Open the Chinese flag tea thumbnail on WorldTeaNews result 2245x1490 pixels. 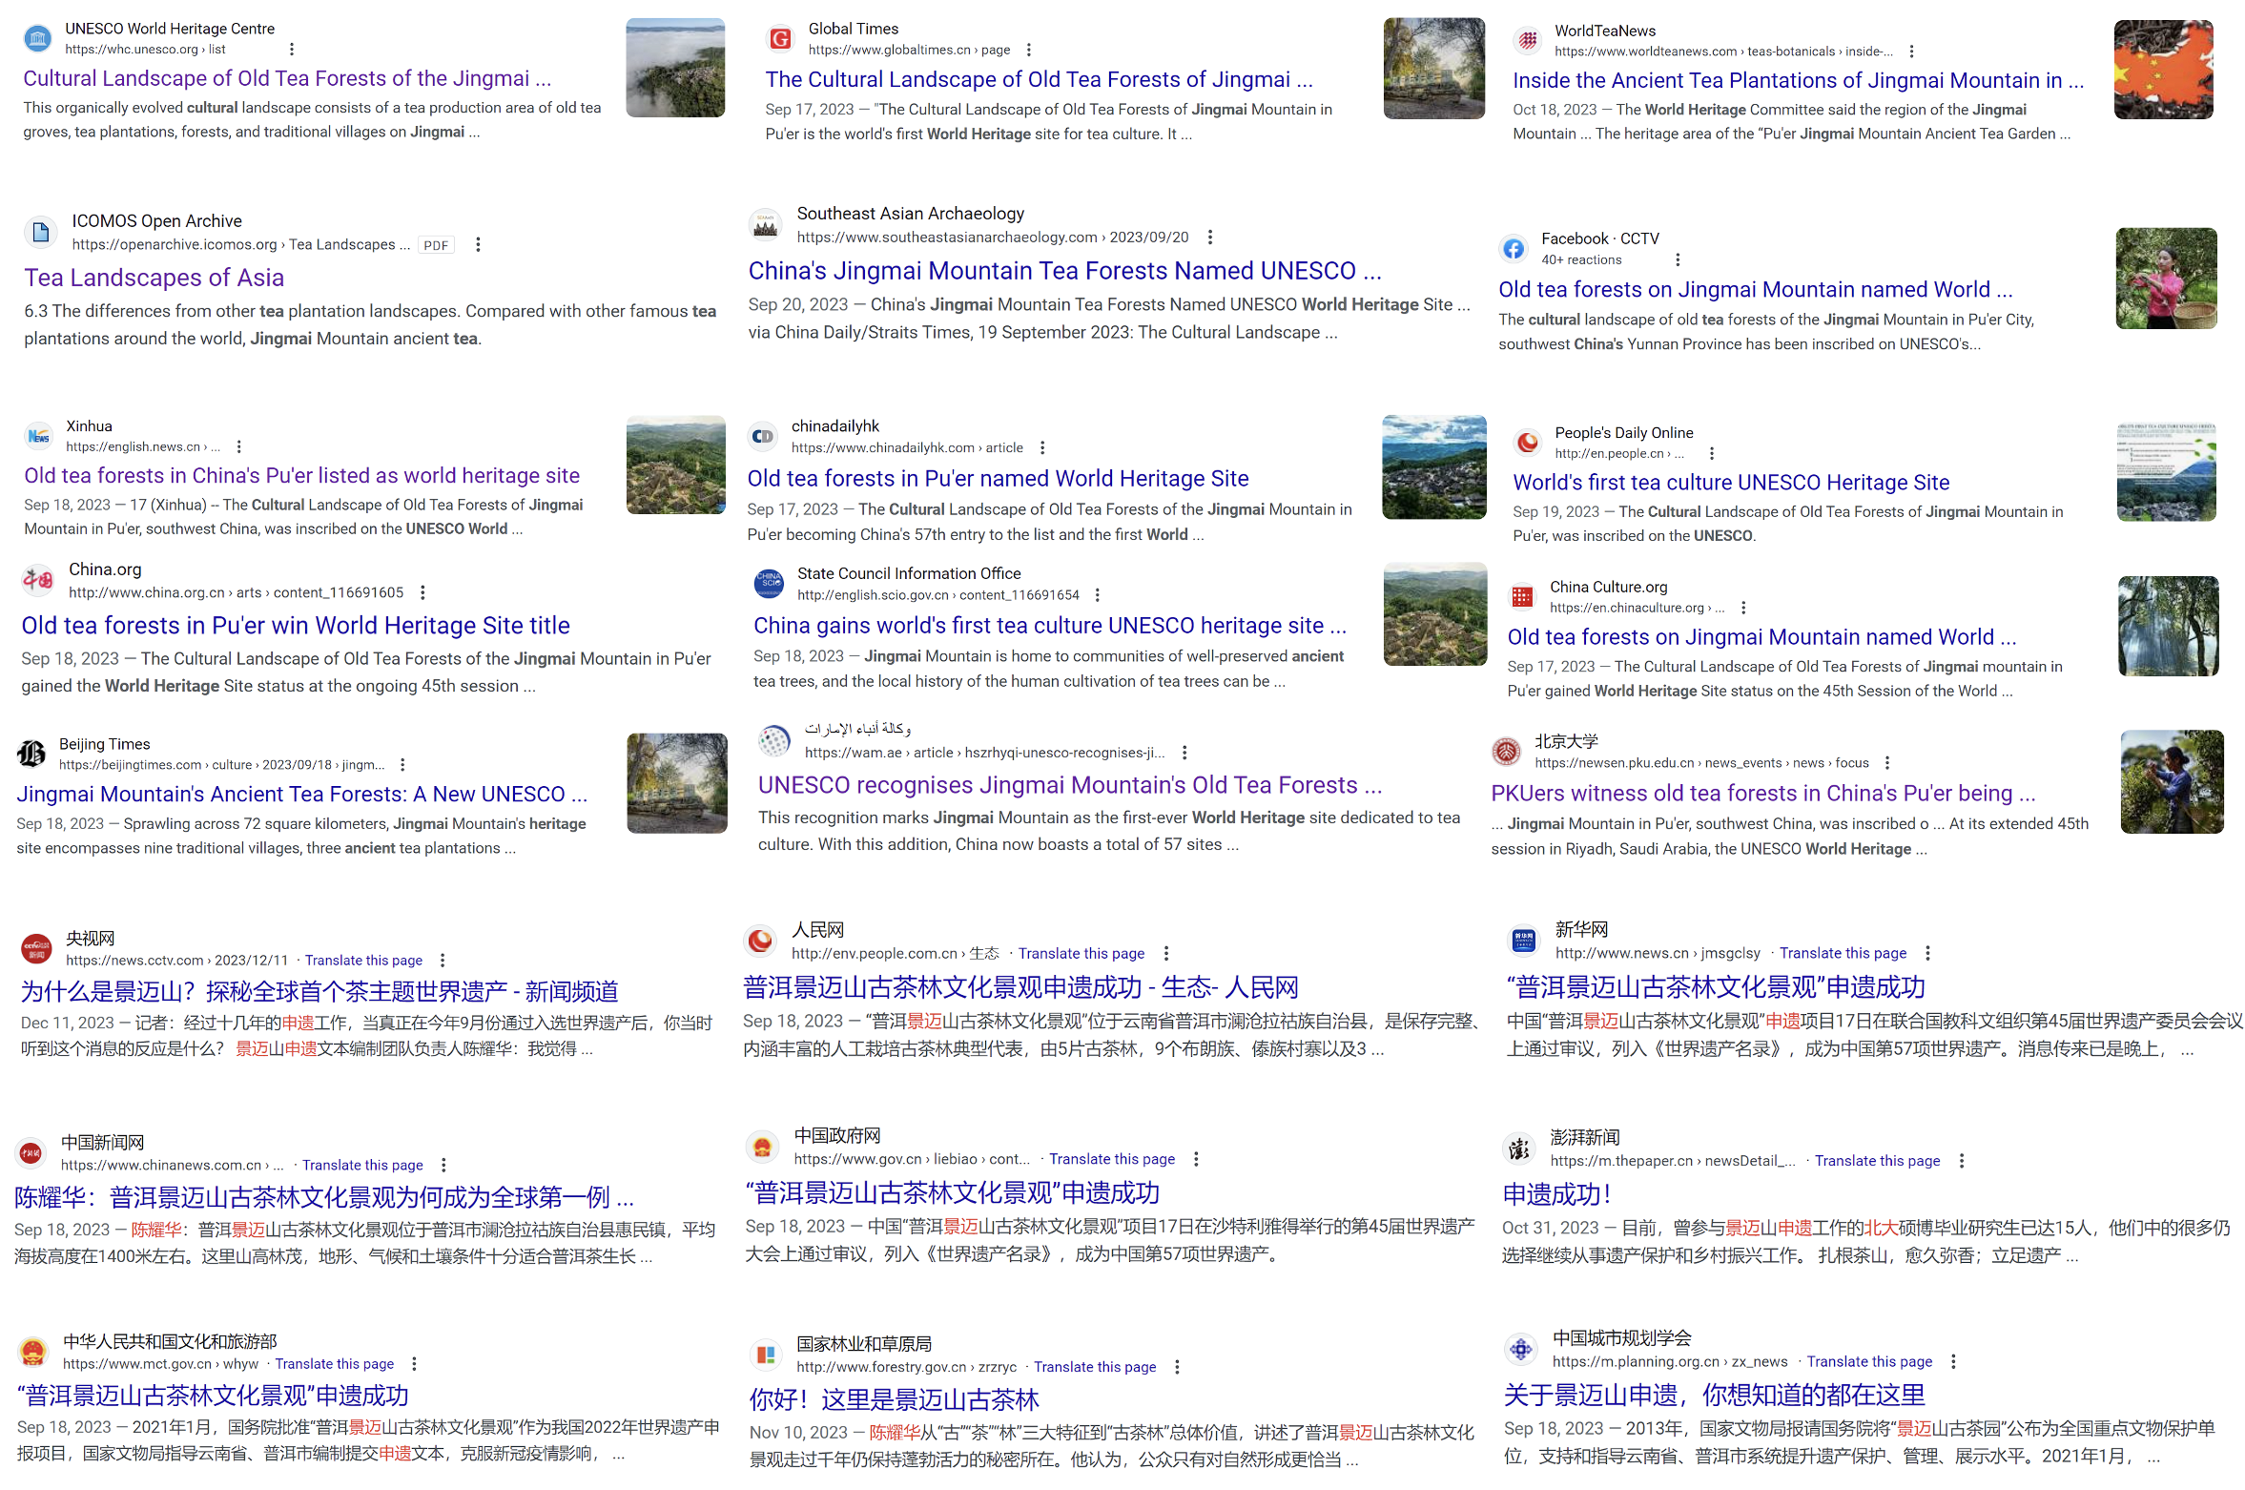pos(2163,70)
